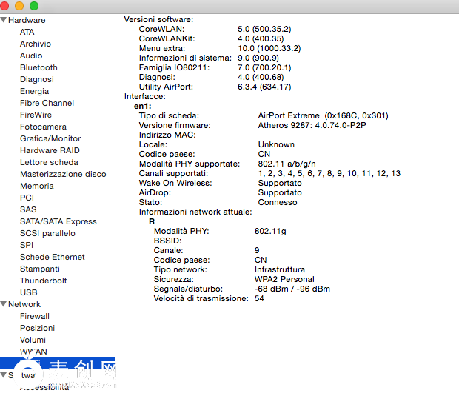
Task: Select Audio from Hardware list
Action: (x=31, y=56)
